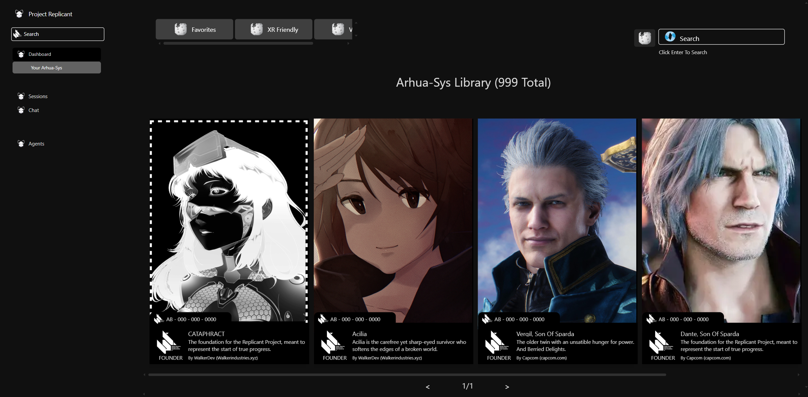Open Agents in the sidebar
The width and height of the screenshot is (808, 397).
[36, 144]
